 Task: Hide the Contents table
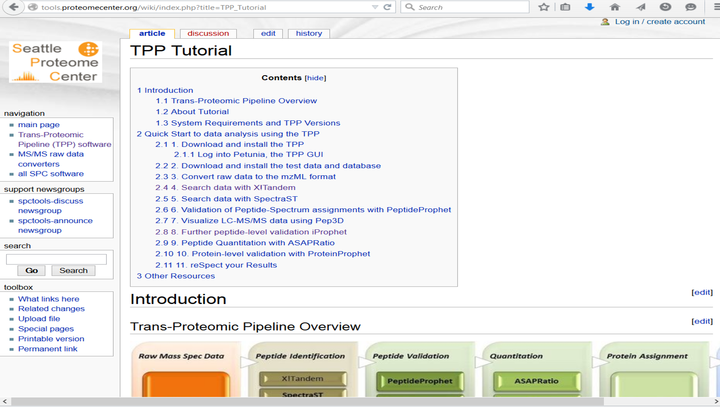pos(315,78)
